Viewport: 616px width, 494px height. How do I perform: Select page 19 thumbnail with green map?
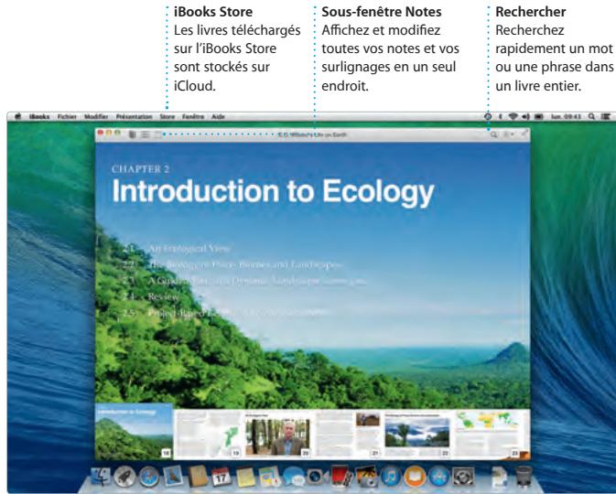click(x=208, y=434)
